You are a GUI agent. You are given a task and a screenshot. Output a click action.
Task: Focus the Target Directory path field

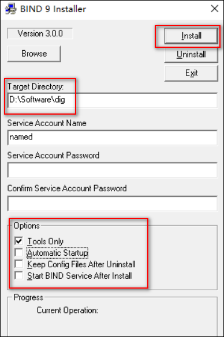(x=113, y=100)
